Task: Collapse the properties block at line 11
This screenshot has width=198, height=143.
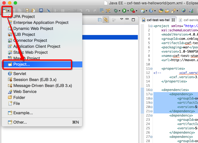Action: point(151,69)
